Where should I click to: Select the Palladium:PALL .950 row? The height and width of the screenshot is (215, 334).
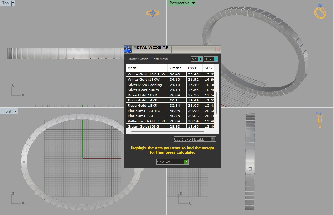pos(170,121)
